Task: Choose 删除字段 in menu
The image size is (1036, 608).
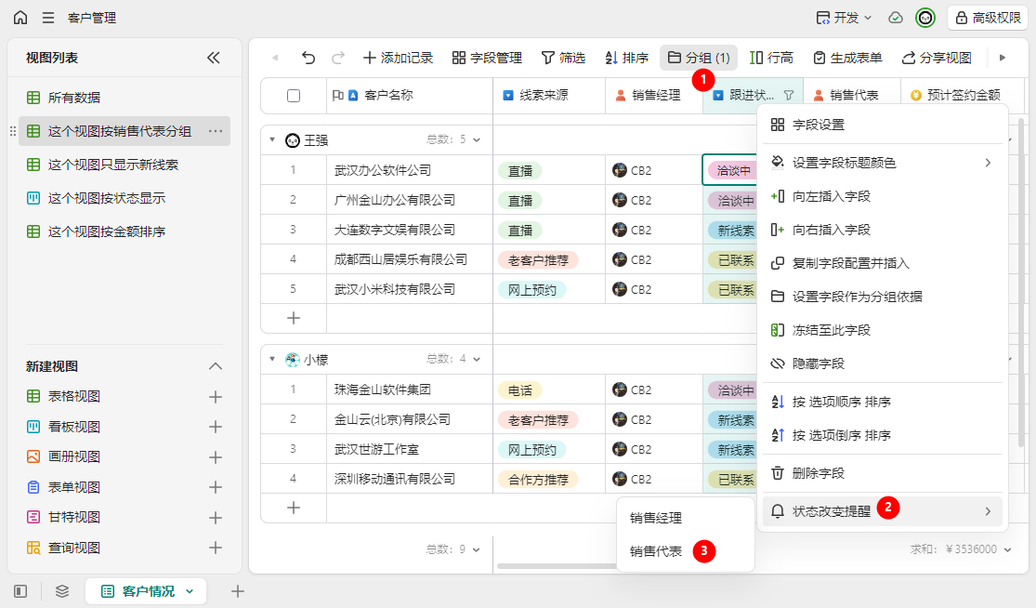Action: click(x=883, y=473)
